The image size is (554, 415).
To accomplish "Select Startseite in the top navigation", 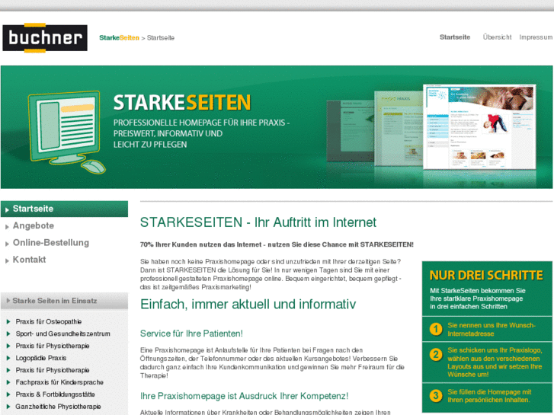I will 455,37.
